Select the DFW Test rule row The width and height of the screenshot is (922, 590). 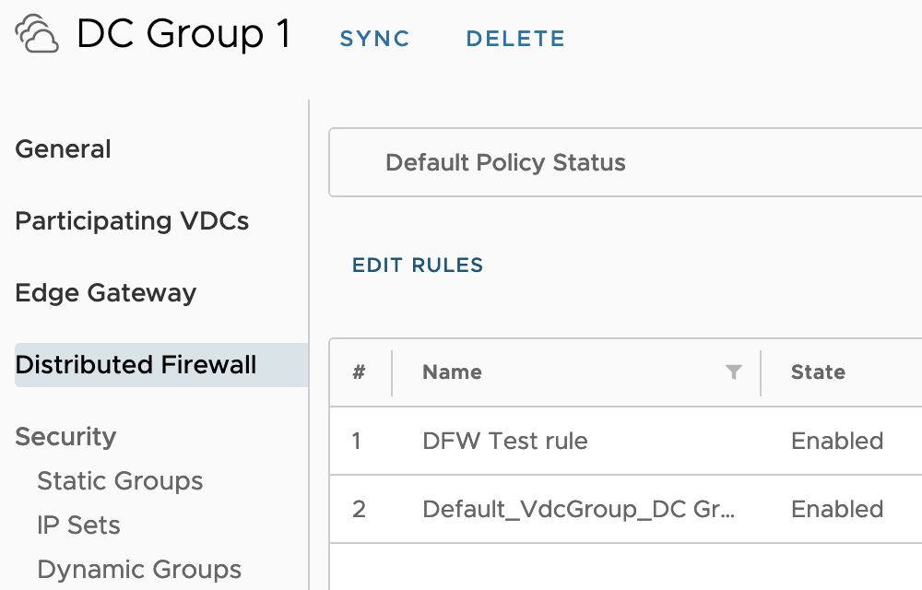click(x=505, y=442)
